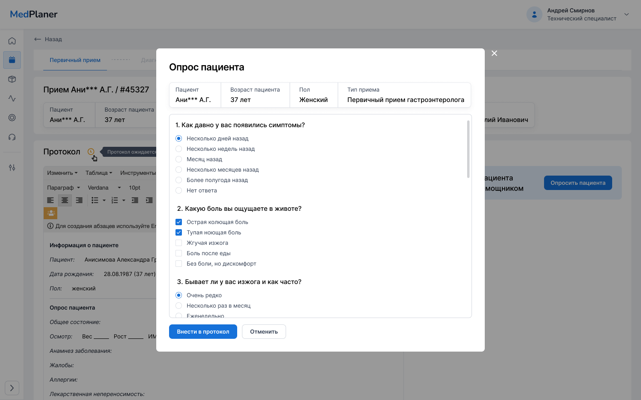Expand the user profile dropdown chevron
The height and width of the screenshot is (400, 641).
tap(627, 14)
